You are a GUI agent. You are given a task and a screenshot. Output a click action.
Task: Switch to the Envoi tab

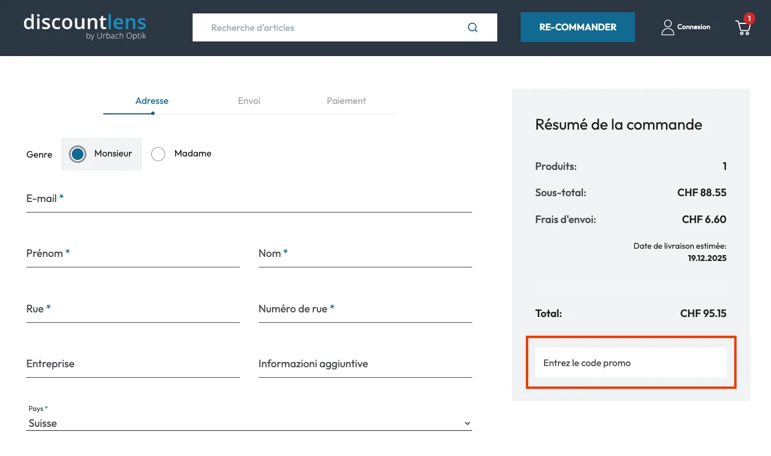(x=249, y=100)
